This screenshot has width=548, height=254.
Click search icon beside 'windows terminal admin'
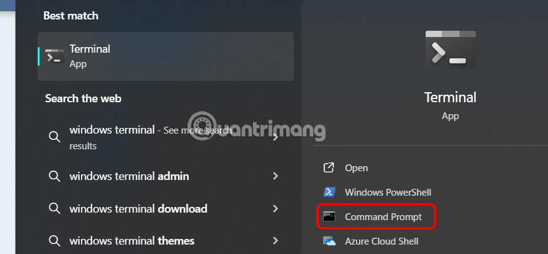click(x=55, y=176)
